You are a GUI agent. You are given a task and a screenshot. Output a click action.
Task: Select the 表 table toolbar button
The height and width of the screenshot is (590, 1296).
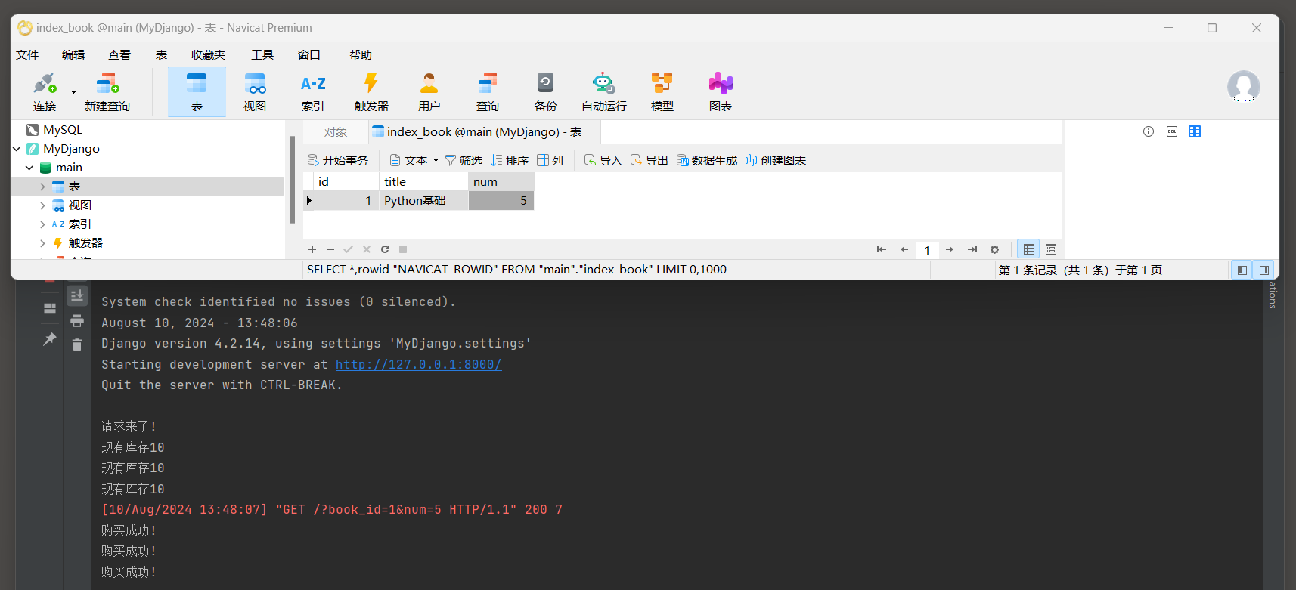click(197, 92)
